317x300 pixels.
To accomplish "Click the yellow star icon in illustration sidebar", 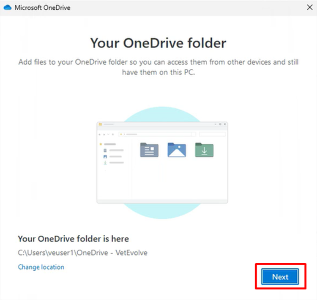I will (x=101, y=144).
